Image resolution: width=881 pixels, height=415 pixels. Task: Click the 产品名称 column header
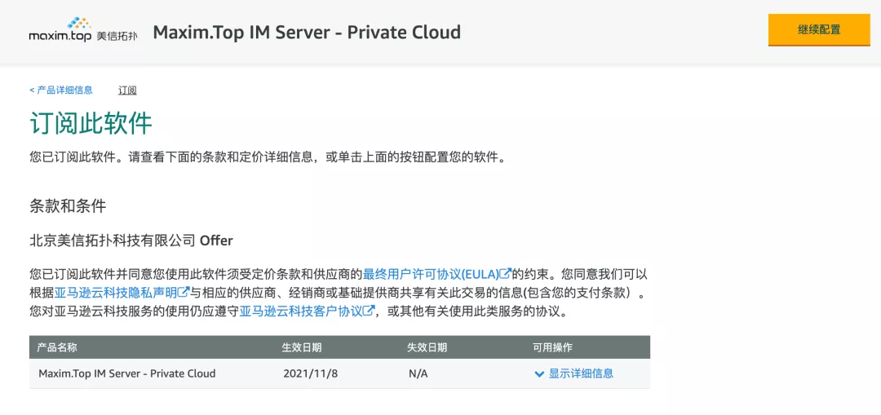[57, 347]
